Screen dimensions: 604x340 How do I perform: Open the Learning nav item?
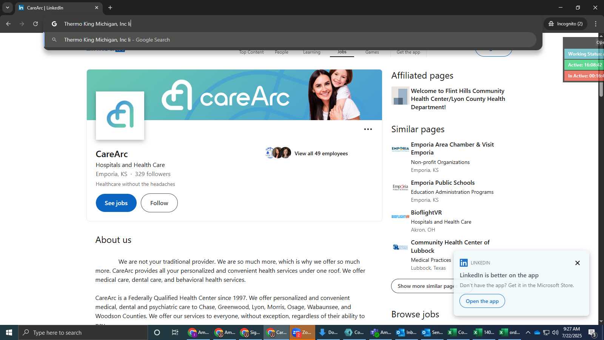point(312,52)
